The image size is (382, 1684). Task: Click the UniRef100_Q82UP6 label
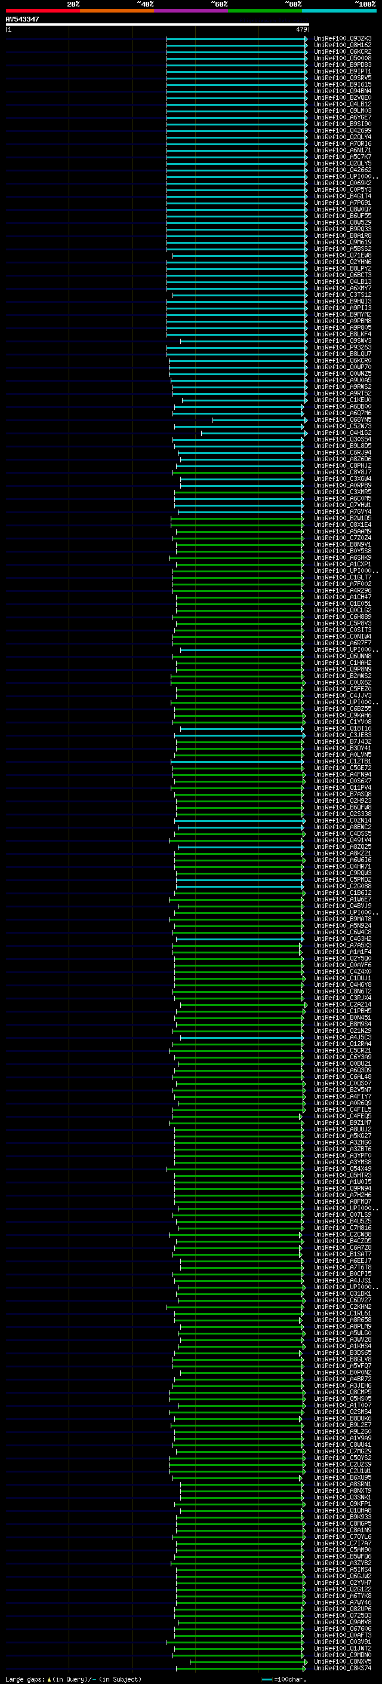click(343, 1609)
